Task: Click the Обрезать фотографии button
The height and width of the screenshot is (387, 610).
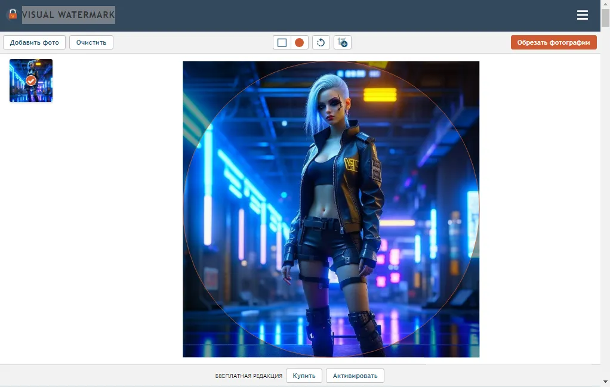Action: 553,42
